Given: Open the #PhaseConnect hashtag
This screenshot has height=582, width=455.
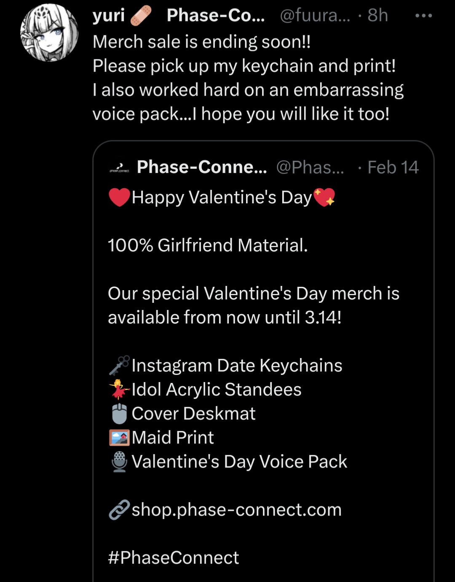Looking at the screenshot, I should 173,558.
